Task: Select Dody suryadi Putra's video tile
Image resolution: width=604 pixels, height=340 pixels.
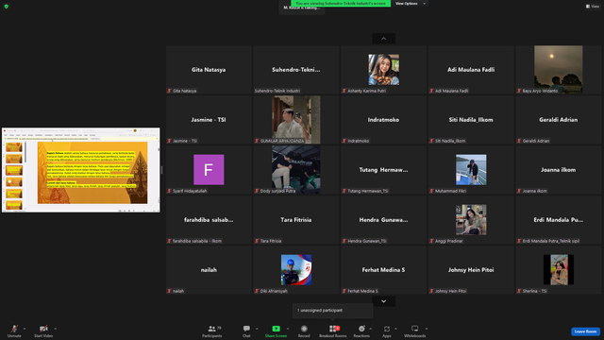Action: pos(295,170)
